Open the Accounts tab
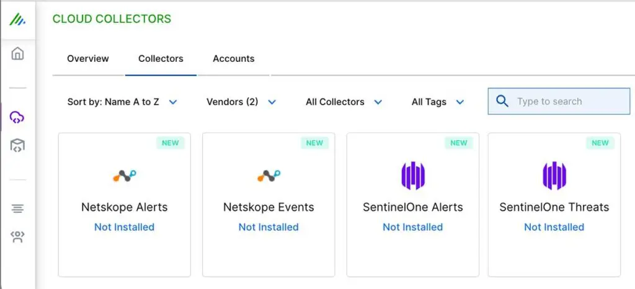Image resolution: width=635 pixels, height=289 pixels. (x=234, y=59)
